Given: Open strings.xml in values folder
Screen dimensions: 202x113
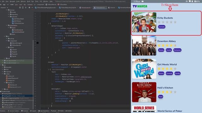Looking at the screenshot, I should (x=10, y=80).
